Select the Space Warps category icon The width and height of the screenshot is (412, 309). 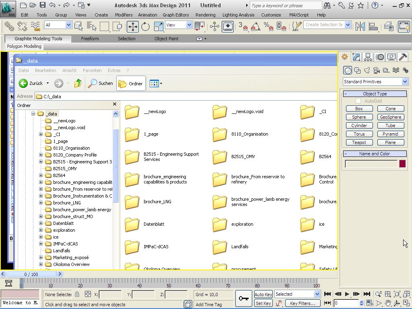pos(396,70)
